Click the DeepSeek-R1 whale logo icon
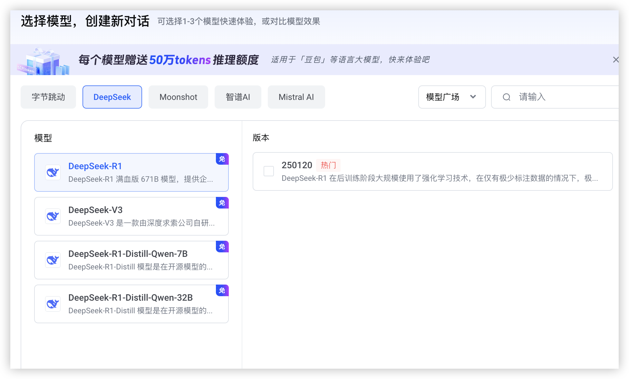The image size is (629, 379). click(53, 172)
